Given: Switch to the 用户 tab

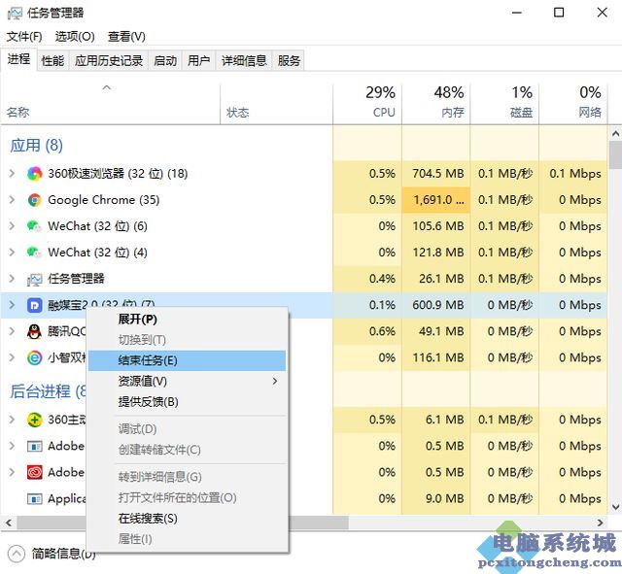Looking at the screenshot, I should [x=198, y=60].
